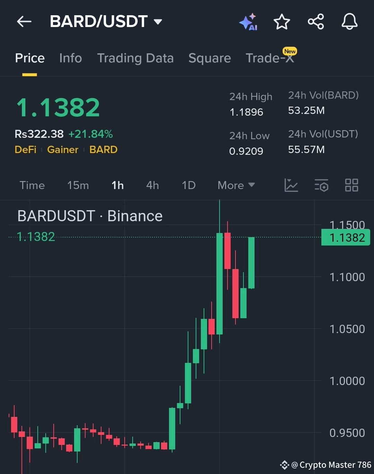Select the Time chart interval

tap(32, 185)
